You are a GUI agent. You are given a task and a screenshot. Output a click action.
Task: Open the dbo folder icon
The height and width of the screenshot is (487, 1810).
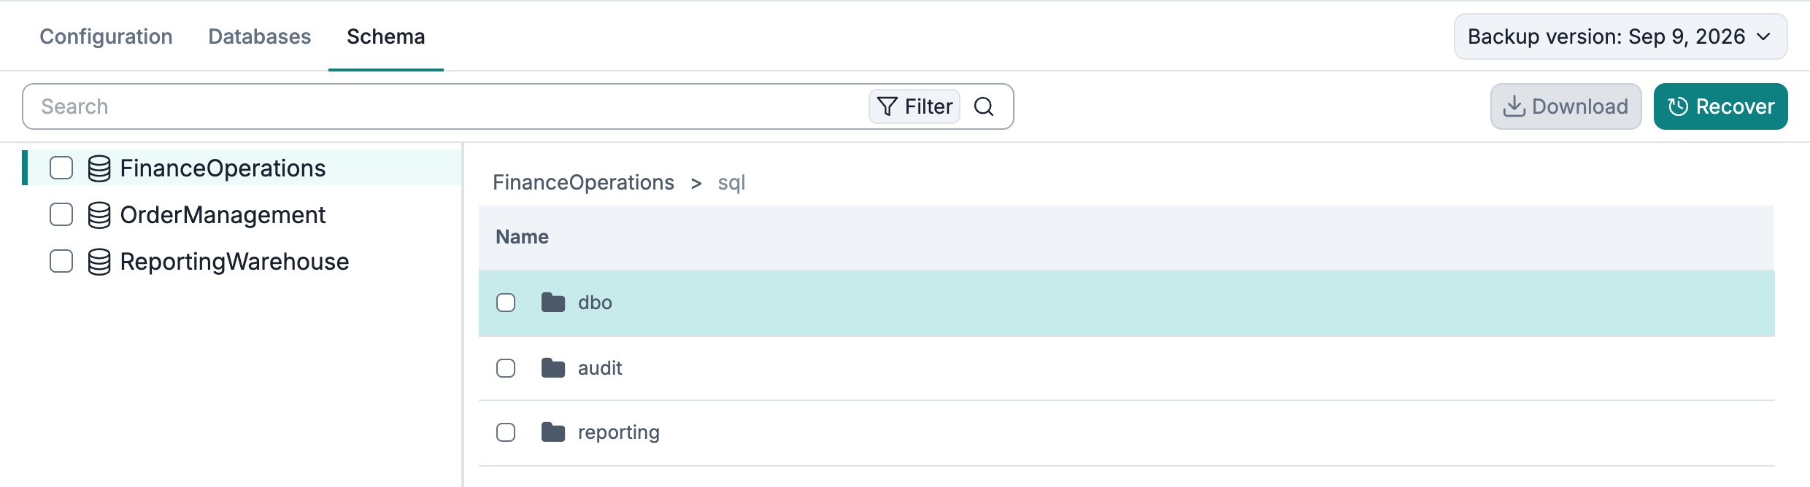[x=553, y=303]
